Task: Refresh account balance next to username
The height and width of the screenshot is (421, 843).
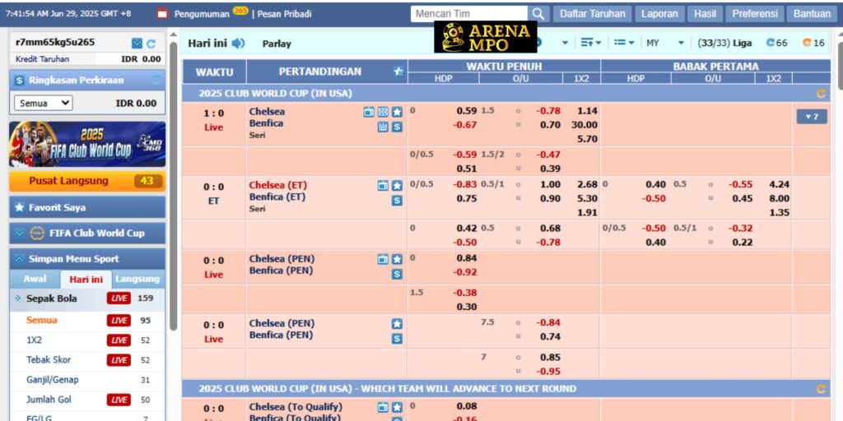Action: click(x=151, y=44)
